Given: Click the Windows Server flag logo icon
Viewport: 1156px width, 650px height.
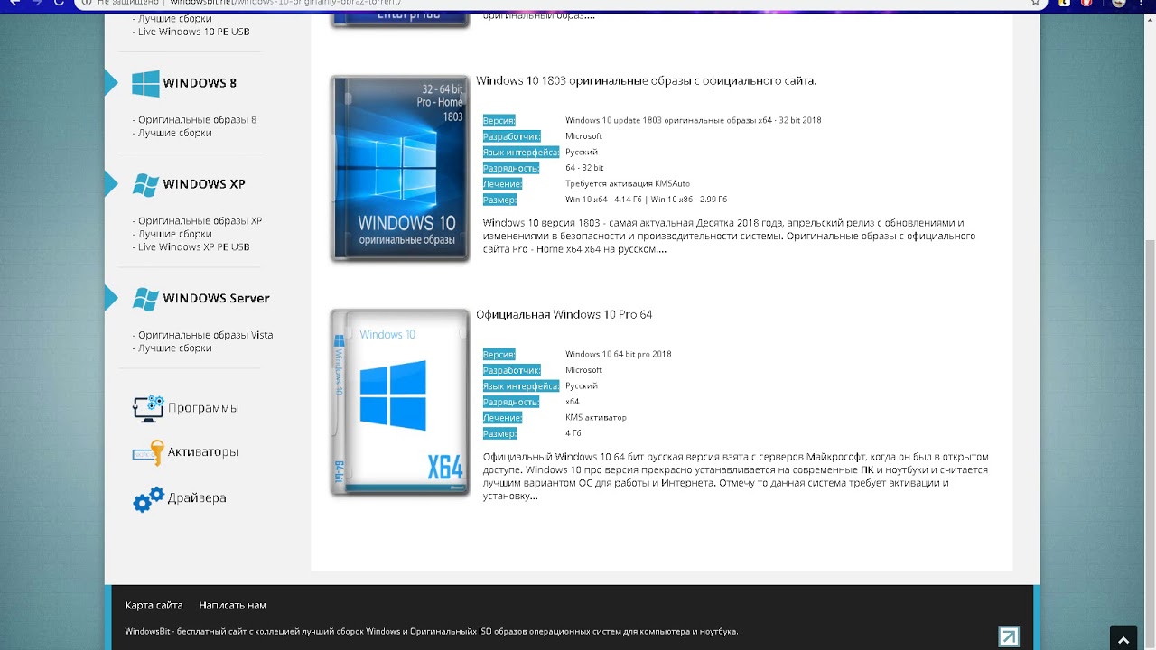Looking at the screenshot, I should click(145, 299).
